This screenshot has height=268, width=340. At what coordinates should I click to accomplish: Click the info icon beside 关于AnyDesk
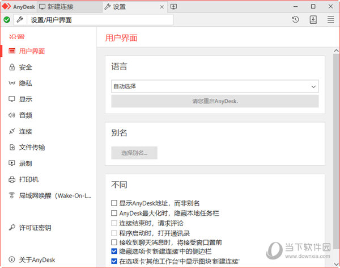12,259
